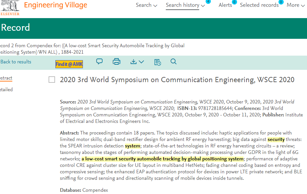View Selected records
Image resolution: width=307 pixels, height=194 pixels.
pyautogui.click(x=259, y=5)
